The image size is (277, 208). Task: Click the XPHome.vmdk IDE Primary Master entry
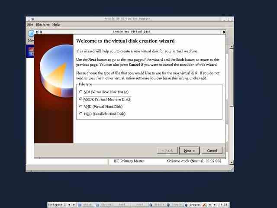pos(193,161)
